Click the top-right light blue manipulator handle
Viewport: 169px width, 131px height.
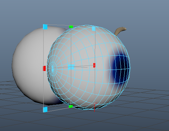click(x=93, y=29)
